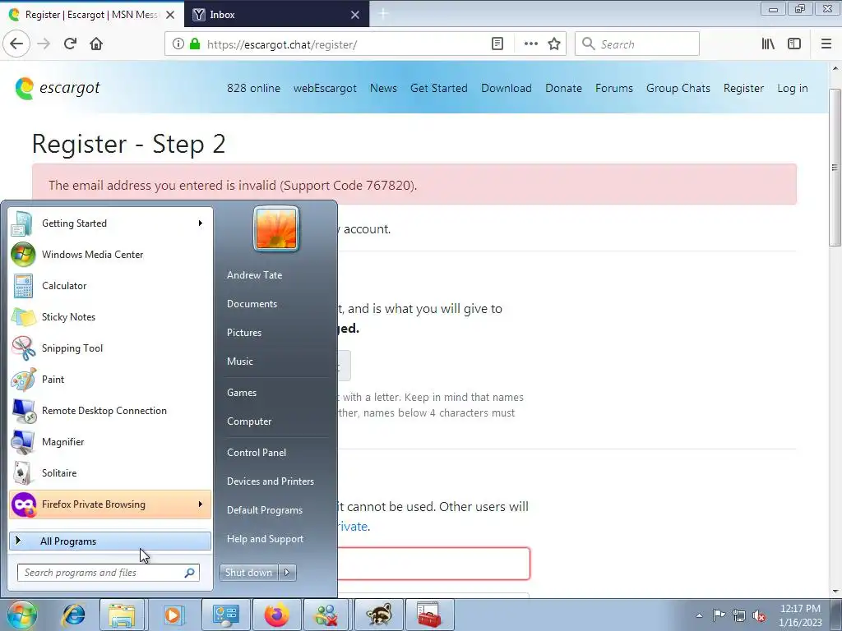The width and height of the screenshot is (842, 631).
Task: Click the network tray icon
Action: [739, 615]
